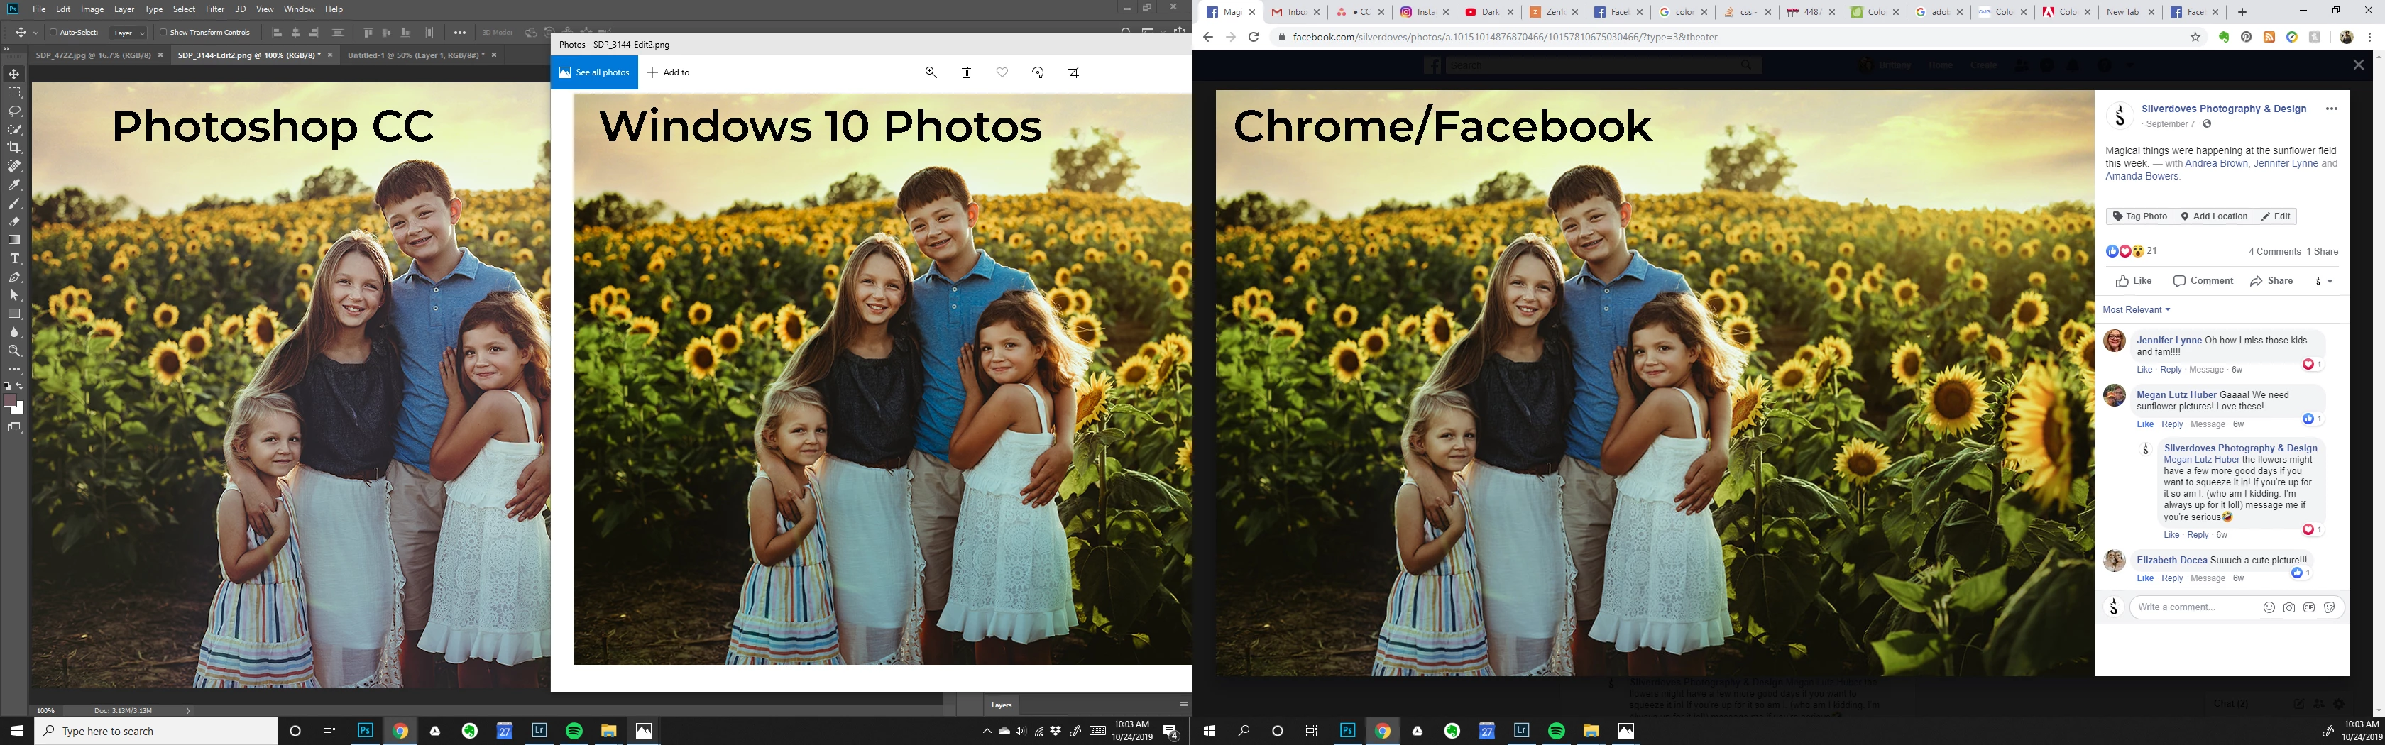
Task: Open Photoshop Window menu
Action: pyautogui.click(x=299, y=9)
